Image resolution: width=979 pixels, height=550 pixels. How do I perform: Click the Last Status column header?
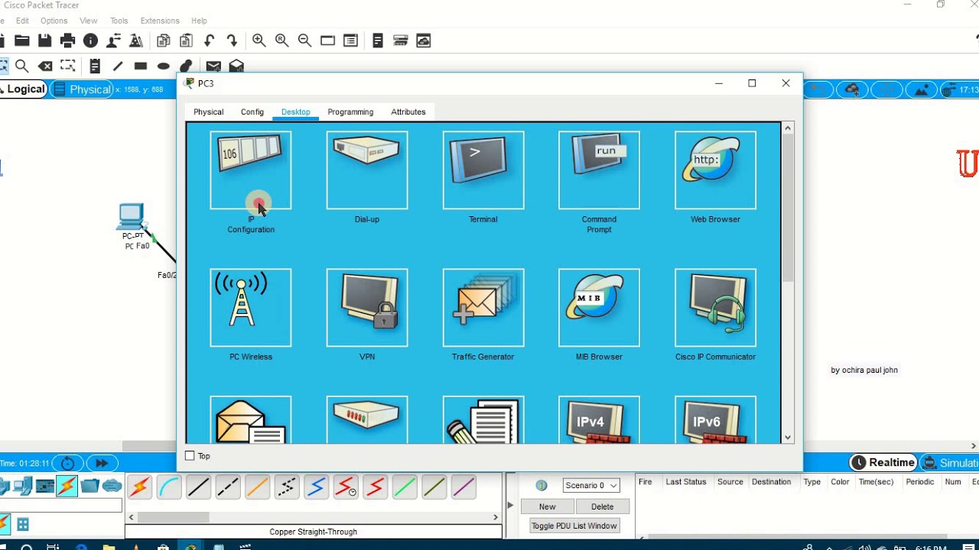(685, 482)
